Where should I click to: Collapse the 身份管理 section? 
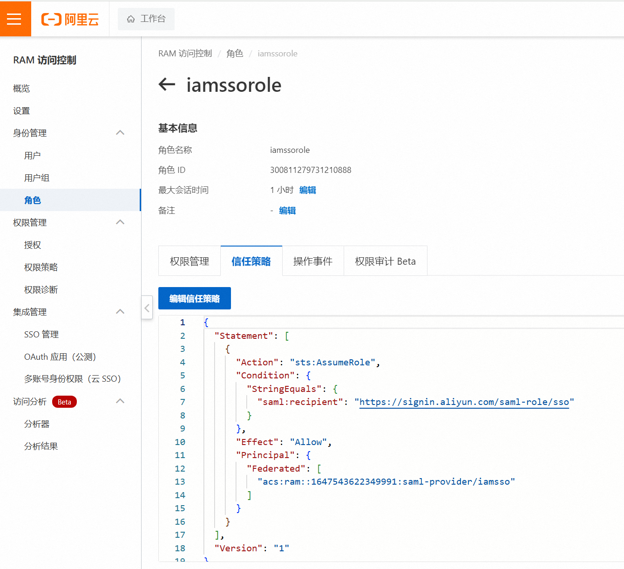tap(120, 133)
